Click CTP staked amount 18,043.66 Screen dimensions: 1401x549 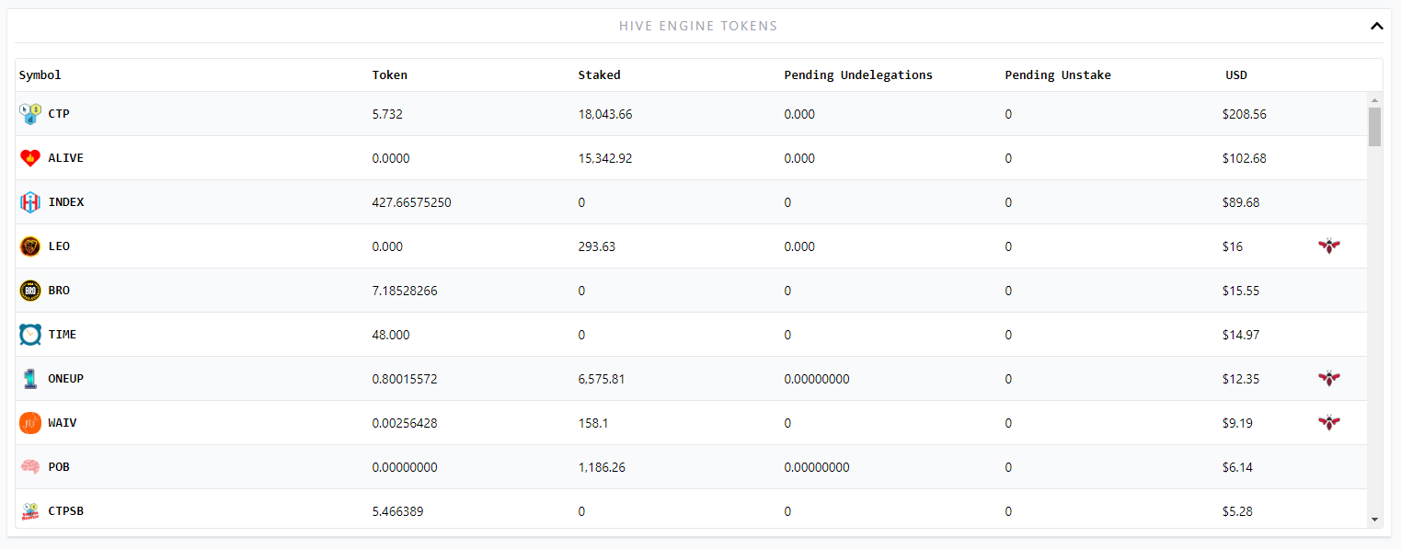point(605,114)
